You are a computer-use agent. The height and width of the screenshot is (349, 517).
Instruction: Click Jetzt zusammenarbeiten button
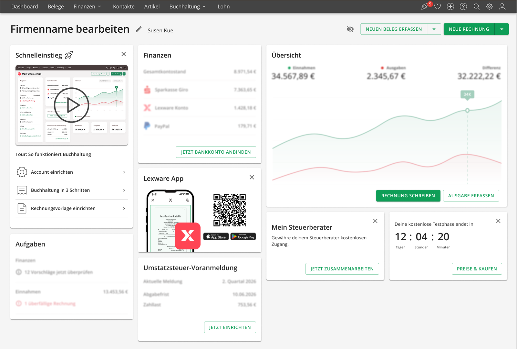342,269
